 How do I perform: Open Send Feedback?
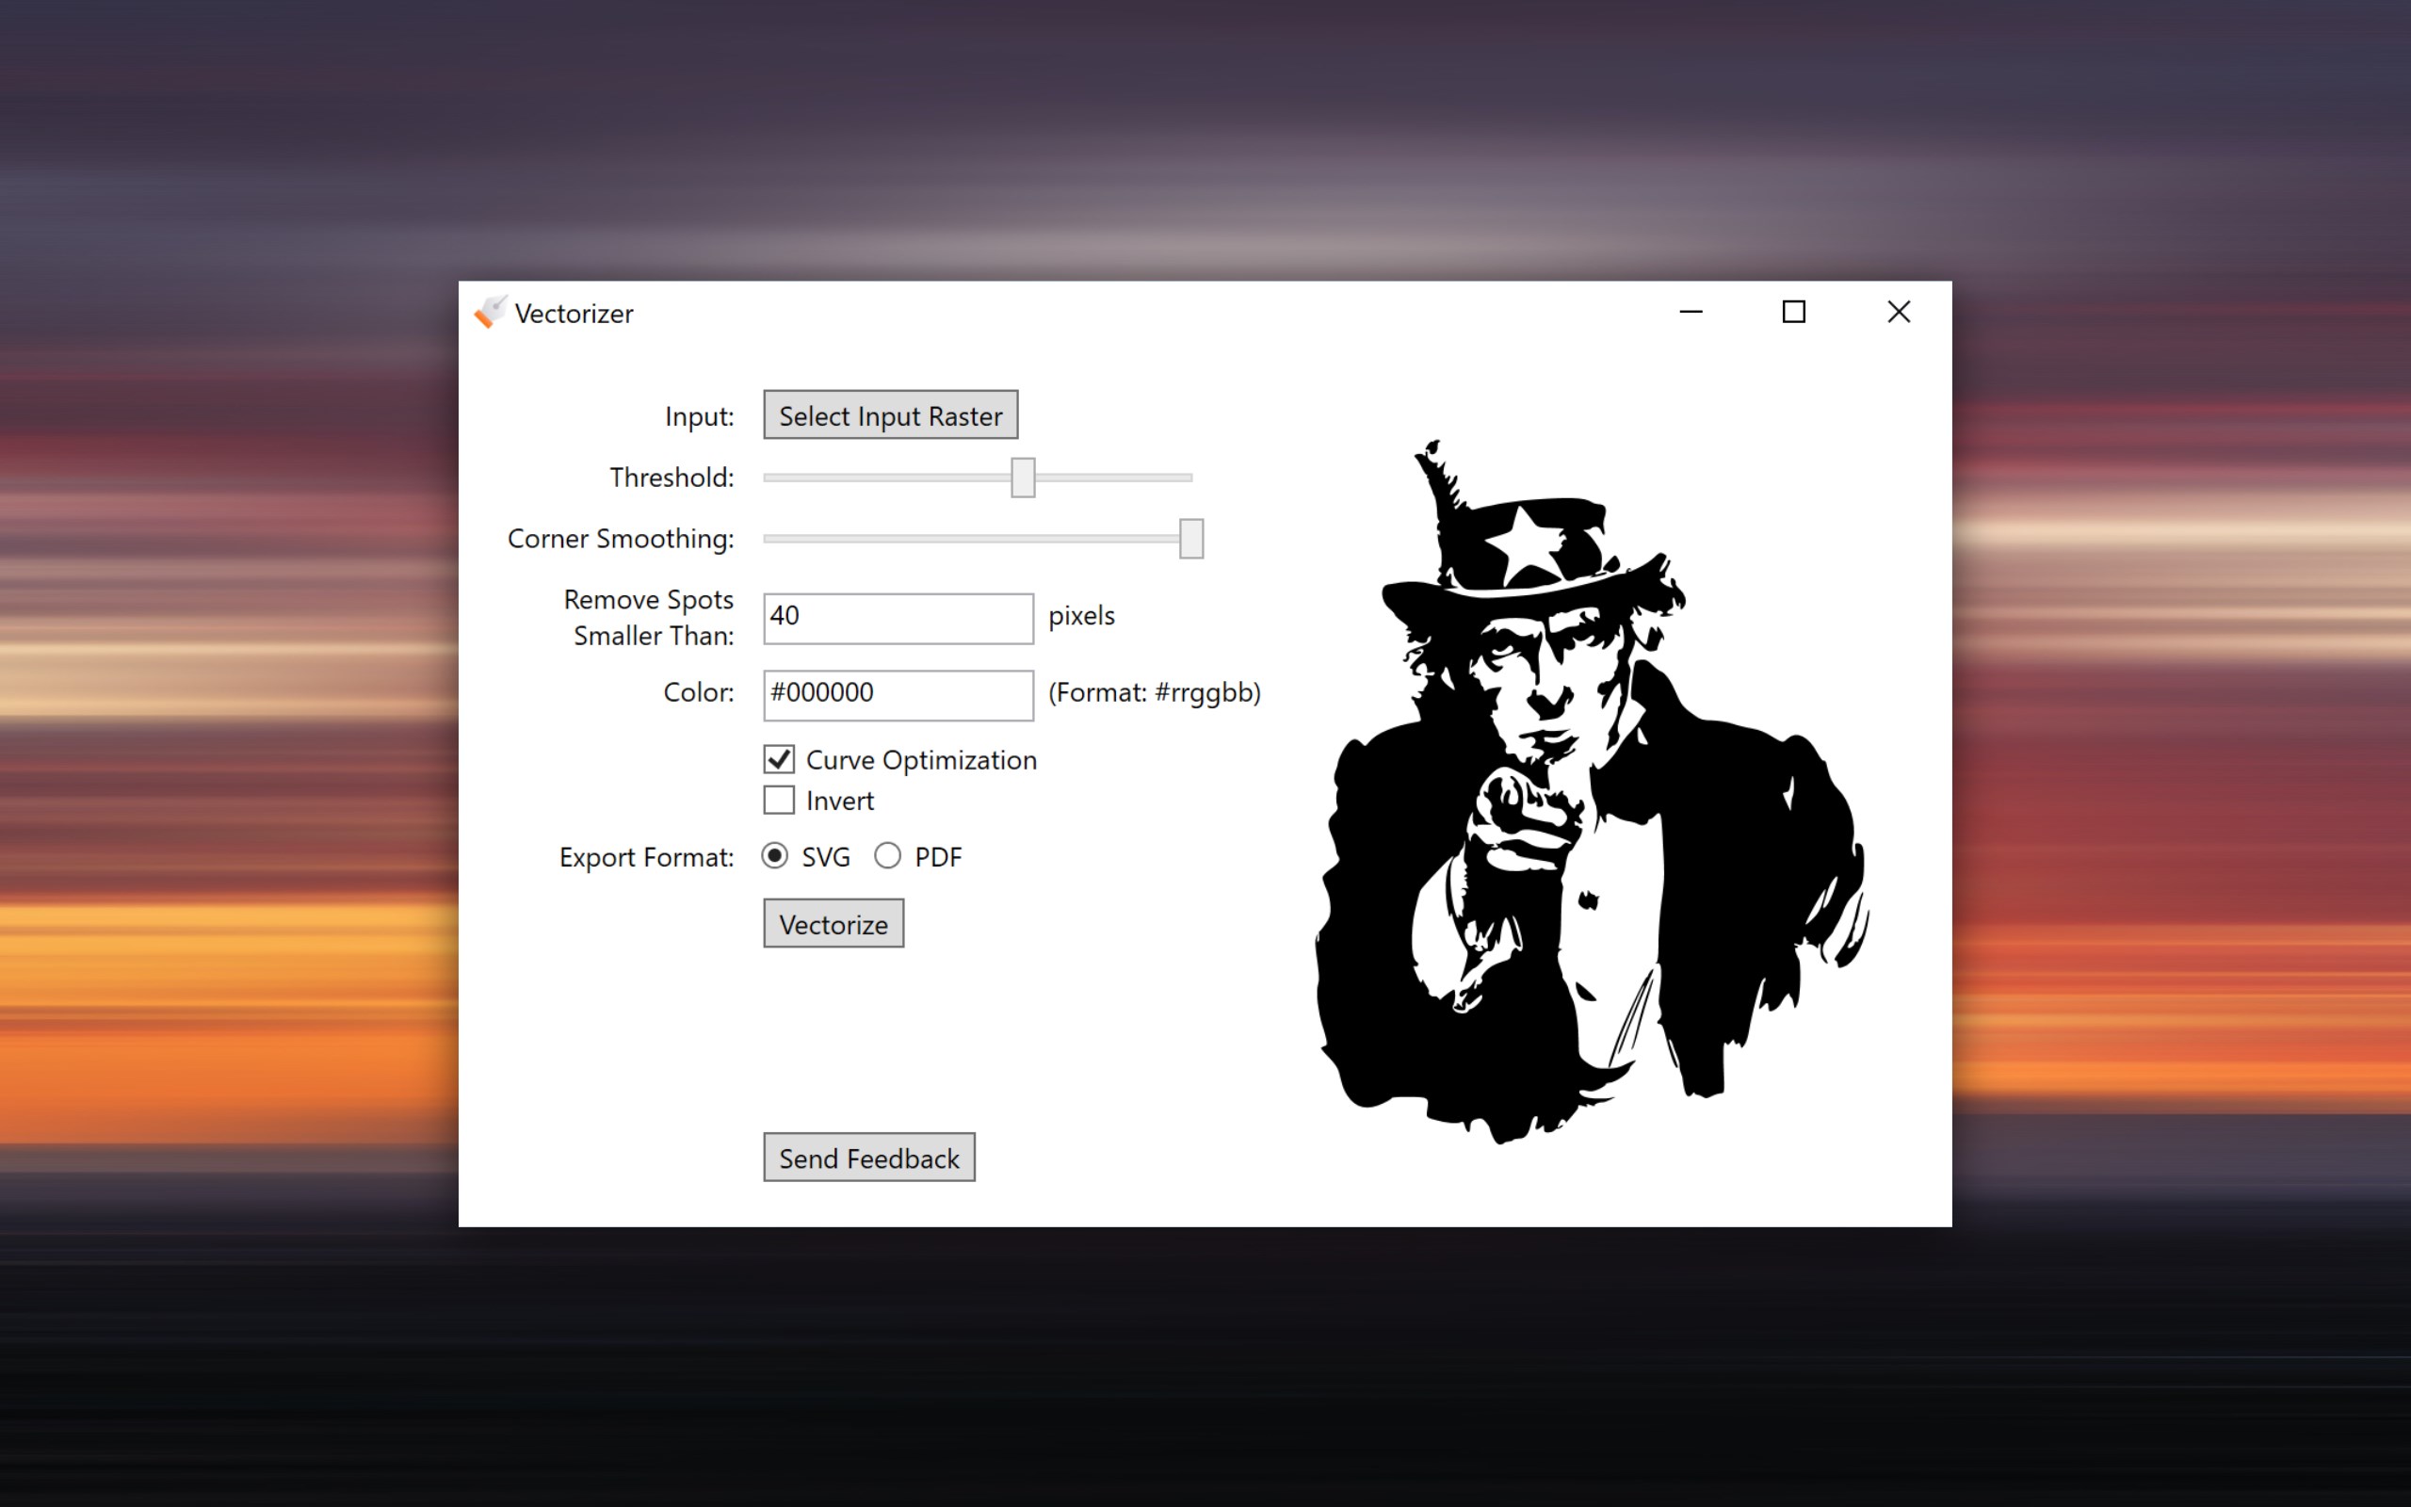[x=867, y=1158]
